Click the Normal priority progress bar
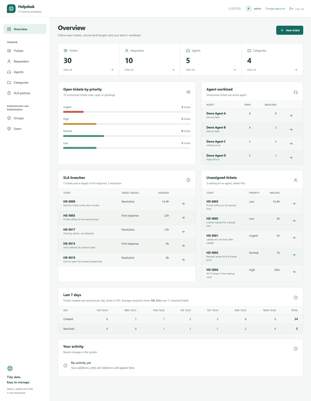Image resolution: width=311 pixels, height=401 pixels. 127,136
